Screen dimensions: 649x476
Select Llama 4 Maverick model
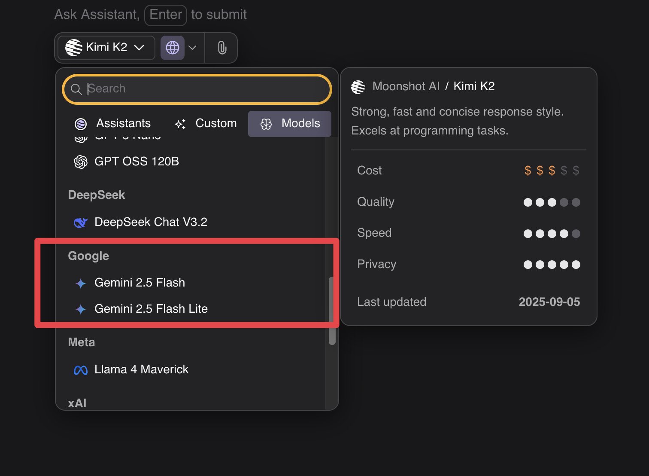(x=141, y=369)
